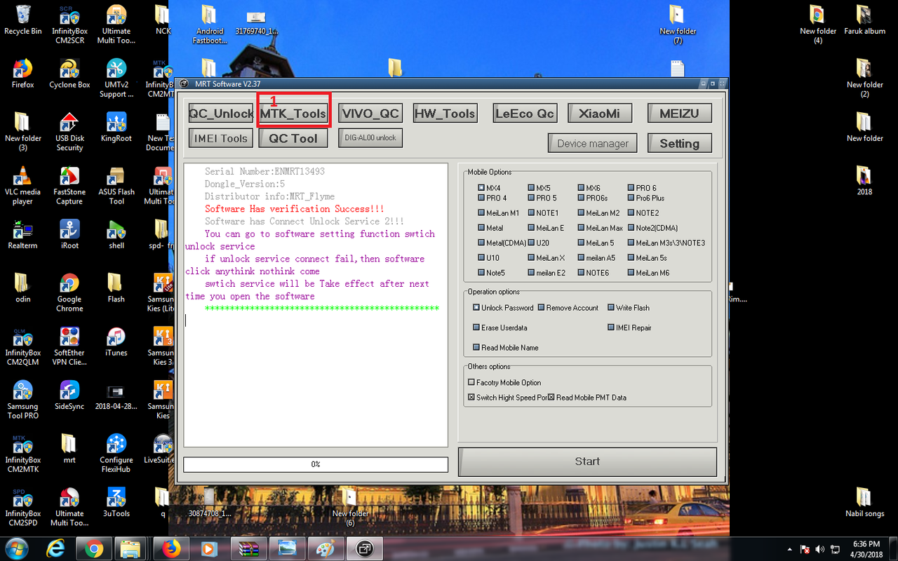Launch Google Chrome desktop shortcut
The image size is (898, 561).
coord(69,292)
